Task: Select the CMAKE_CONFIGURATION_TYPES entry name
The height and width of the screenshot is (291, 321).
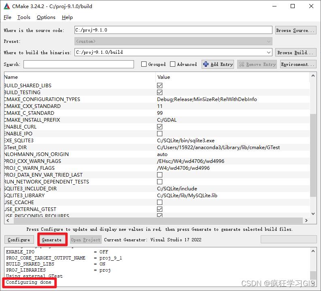Action: point(42,99)
